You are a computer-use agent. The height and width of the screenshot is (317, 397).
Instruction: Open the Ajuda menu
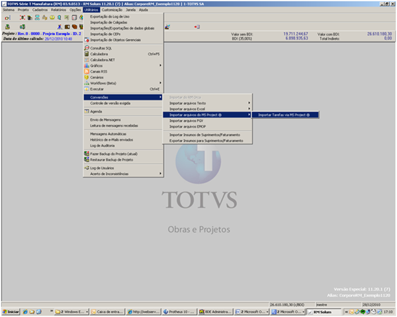144,10
